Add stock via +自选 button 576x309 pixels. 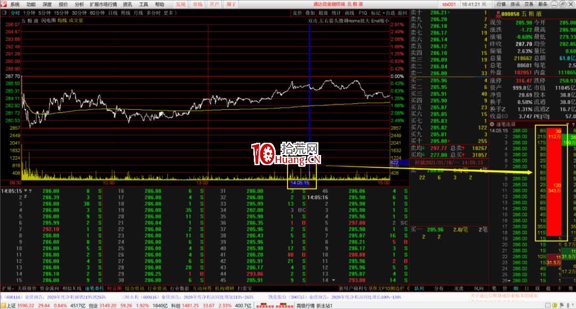[389, 13]
